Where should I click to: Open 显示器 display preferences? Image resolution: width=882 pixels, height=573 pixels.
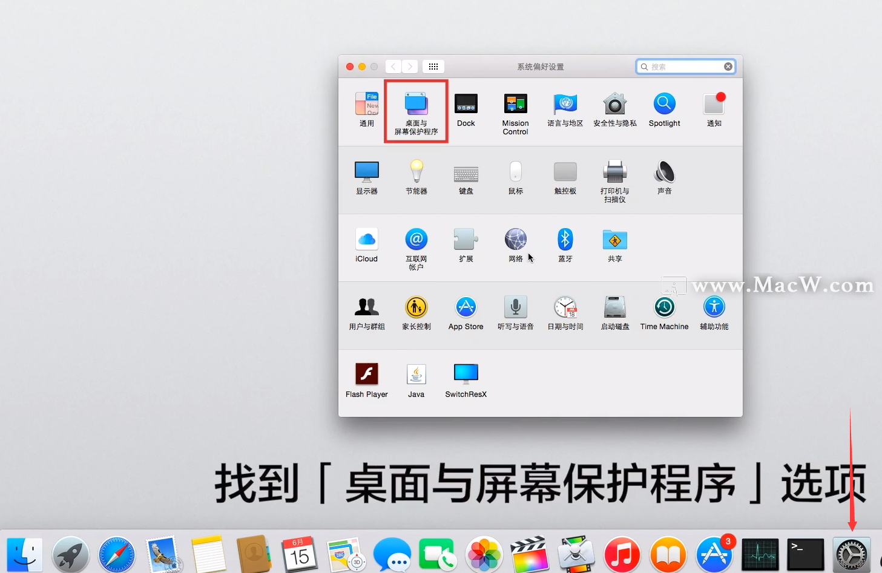[x=367, y=177]
